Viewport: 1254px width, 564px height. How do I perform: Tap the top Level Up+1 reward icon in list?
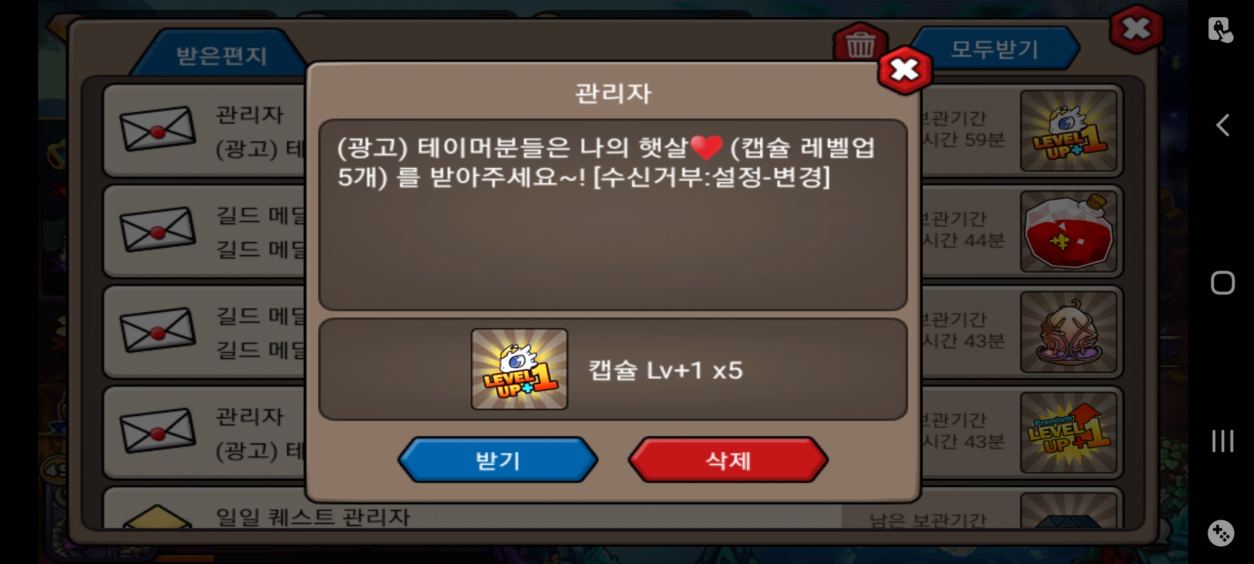coord(1069,131)
